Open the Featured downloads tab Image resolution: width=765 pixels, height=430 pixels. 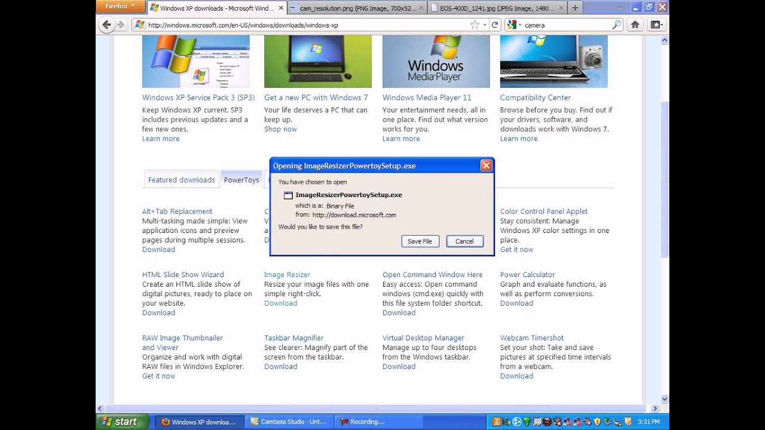click(x=182, y=180)
